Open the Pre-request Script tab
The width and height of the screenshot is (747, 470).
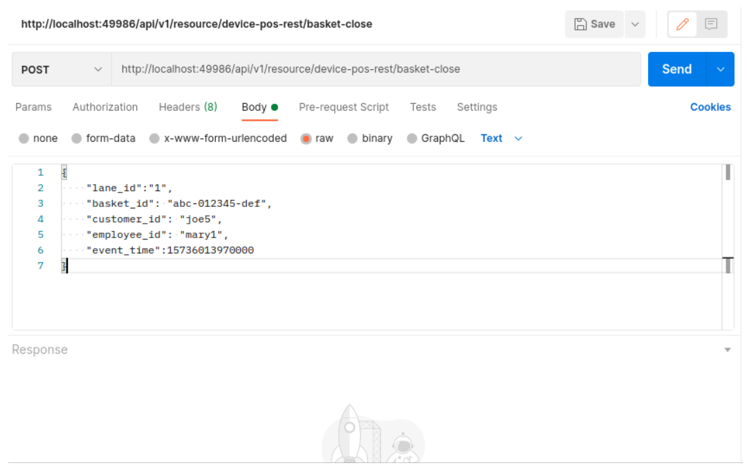344,107
